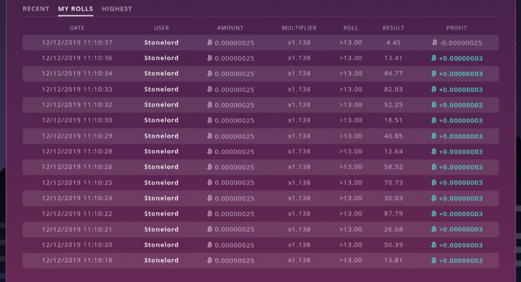Click the AMOUNT column header
Viewport: 521px width, 282px height.
click(230, 28)
